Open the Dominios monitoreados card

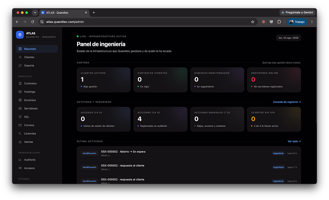coord(217,80)
